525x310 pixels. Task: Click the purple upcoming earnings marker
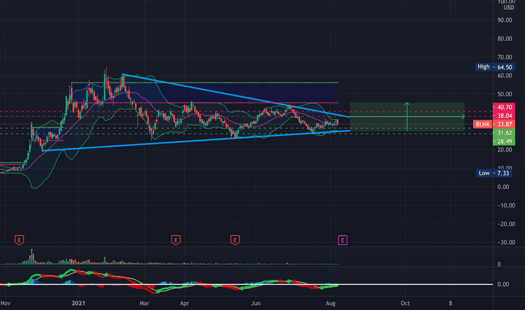[342, 240]
